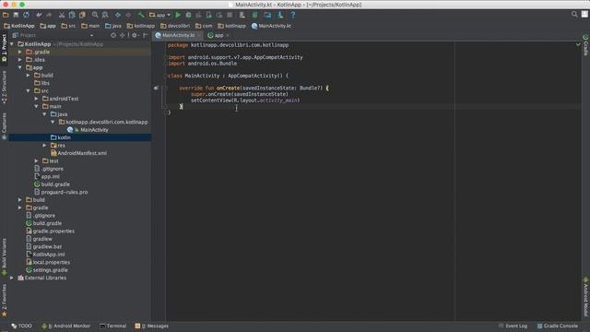The height and width of the screenshot is (332, 590).
Task: Expand the androidTest folder
Action: (37, 99)
